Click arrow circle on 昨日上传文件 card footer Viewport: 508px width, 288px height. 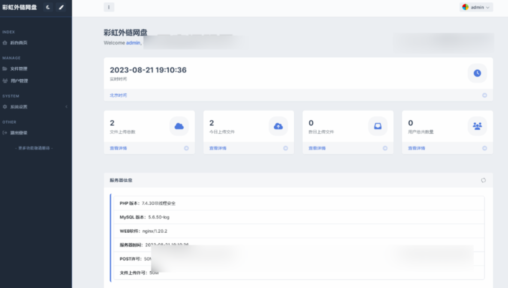pos(385,148)
